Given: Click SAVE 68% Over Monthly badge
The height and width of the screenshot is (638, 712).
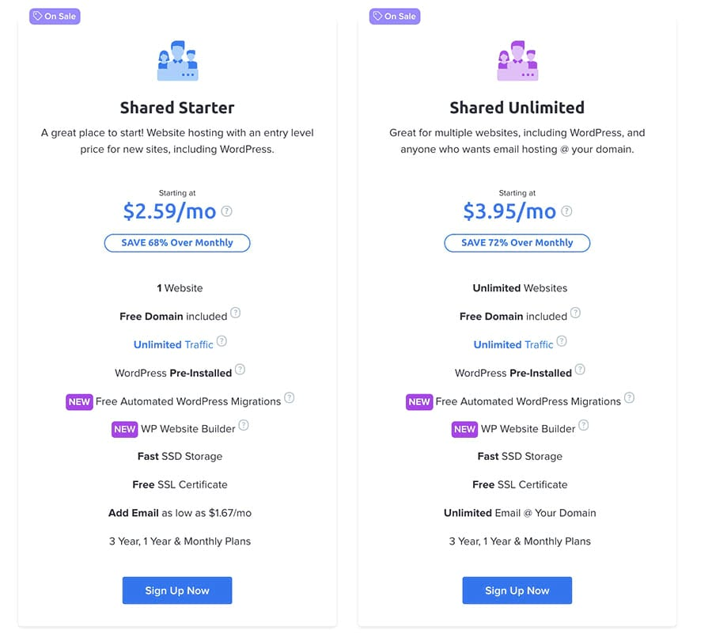Looking at the screenshot, I should point(177,243).
